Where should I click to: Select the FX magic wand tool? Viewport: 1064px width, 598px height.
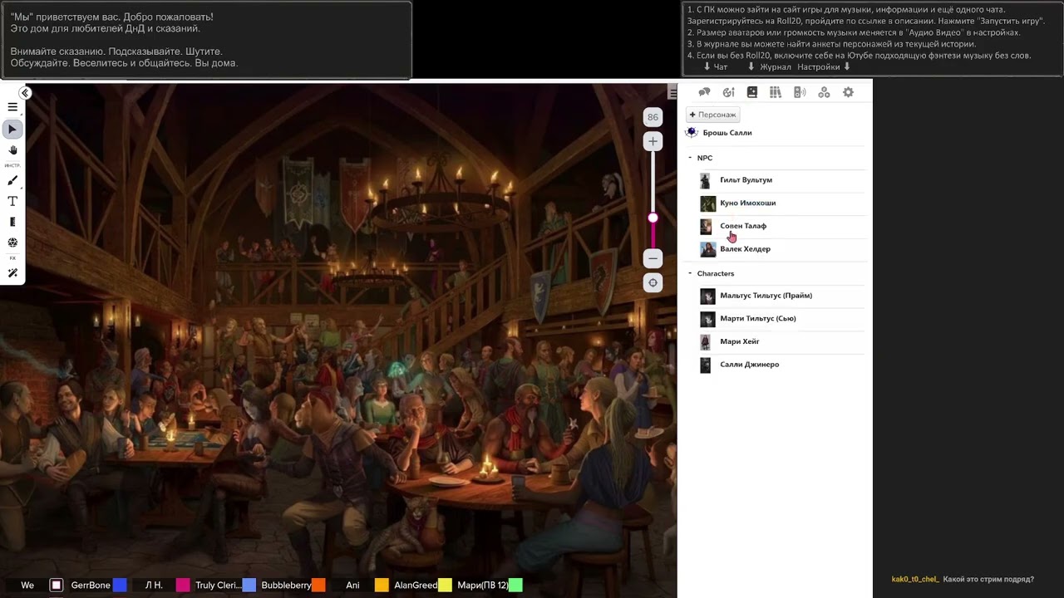pos(12,273)
